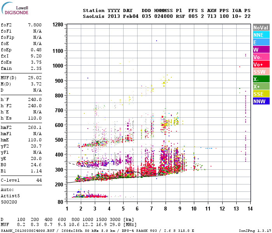The image size is (272, 233).
Task: Click the SAA0K_2013035024000.RSF filename
Action: pos(28,231)
